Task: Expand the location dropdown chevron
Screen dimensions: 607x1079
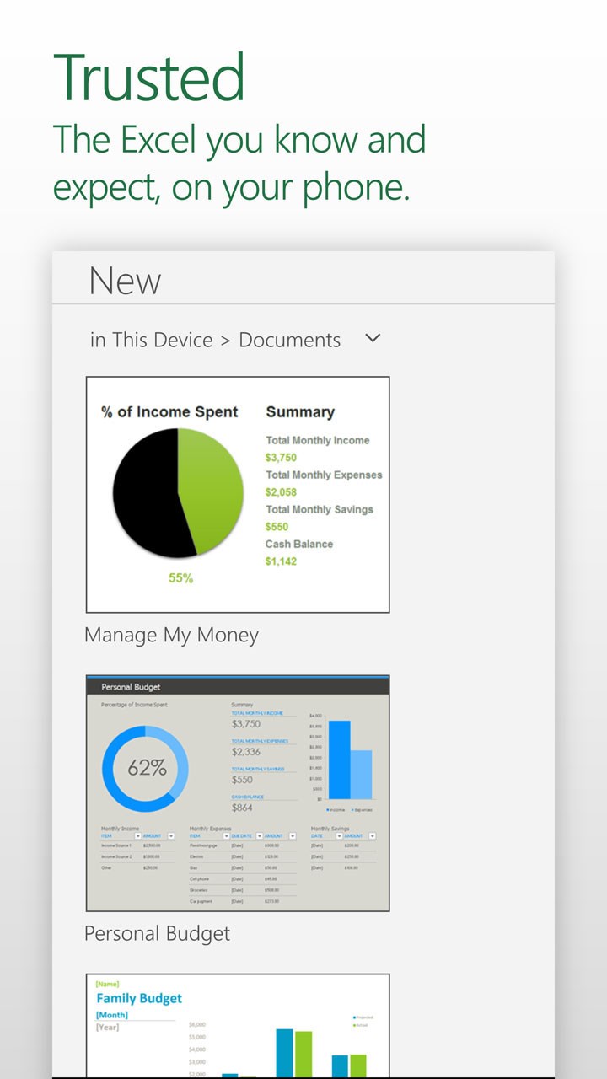Action: 373,338
